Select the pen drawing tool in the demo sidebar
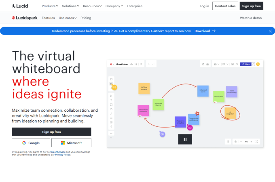Screen dimensions: 275x182 [111, 113]
